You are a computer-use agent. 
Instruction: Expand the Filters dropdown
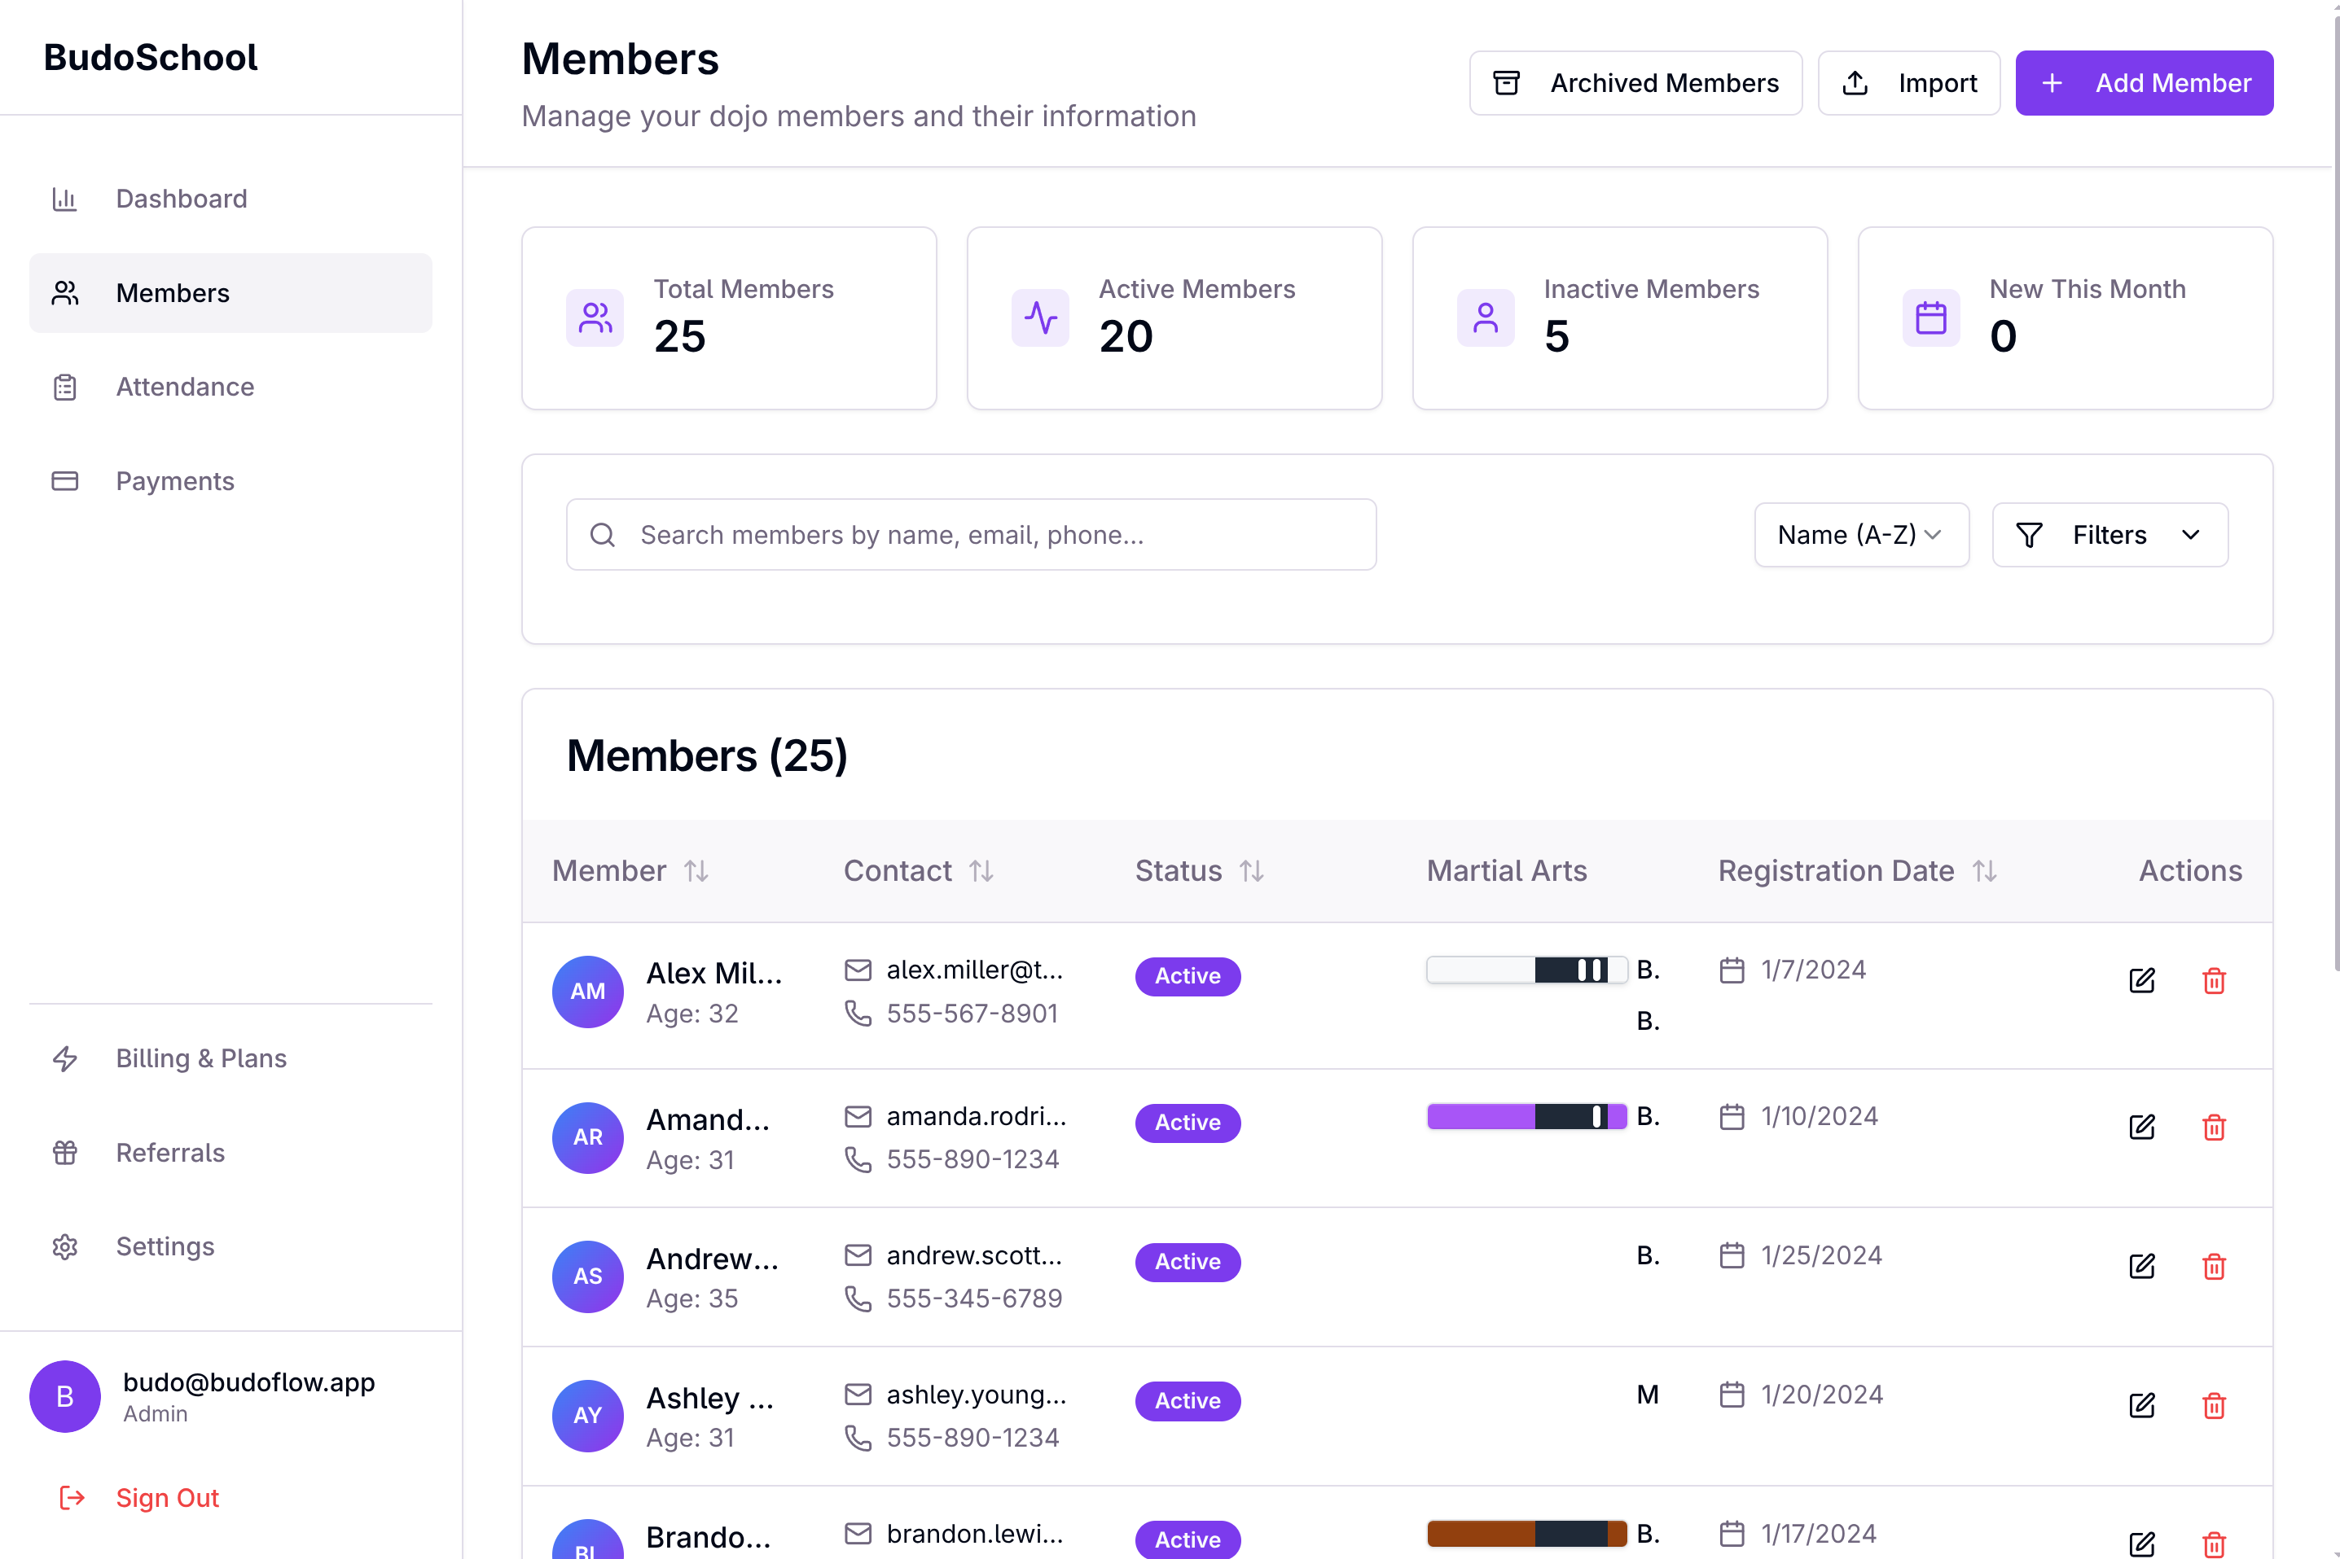[x=2110, y=534]
